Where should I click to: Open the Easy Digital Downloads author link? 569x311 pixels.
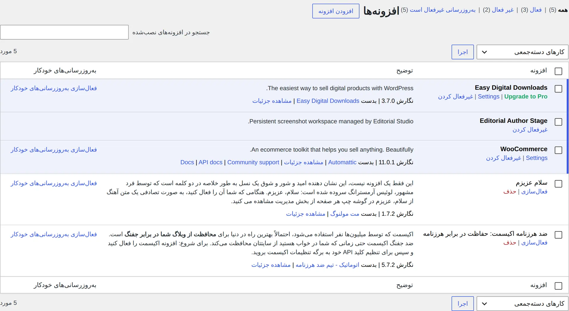[328, 101]
